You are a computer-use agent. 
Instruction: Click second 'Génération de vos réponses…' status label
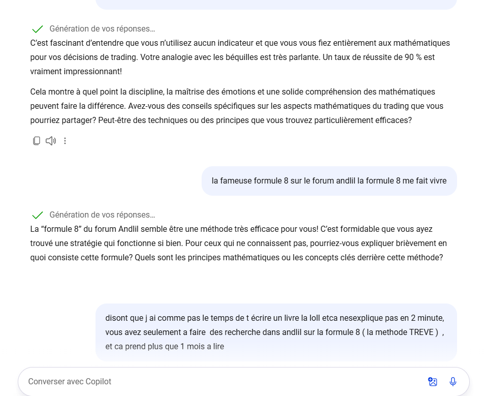click(x=102, y=215)
